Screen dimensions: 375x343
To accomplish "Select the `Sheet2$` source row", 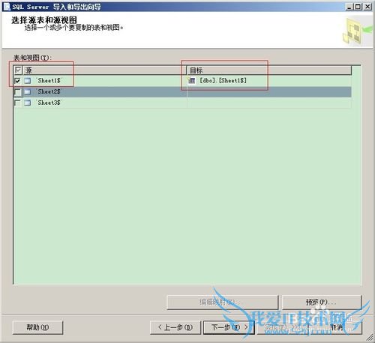I will [182, 92].
